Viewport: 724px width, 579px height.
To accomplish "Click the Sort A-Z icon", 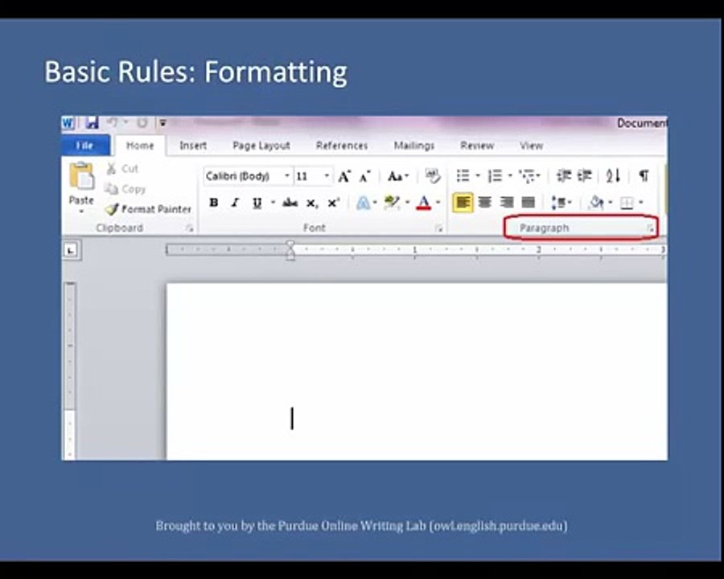I will coord(613,176).
